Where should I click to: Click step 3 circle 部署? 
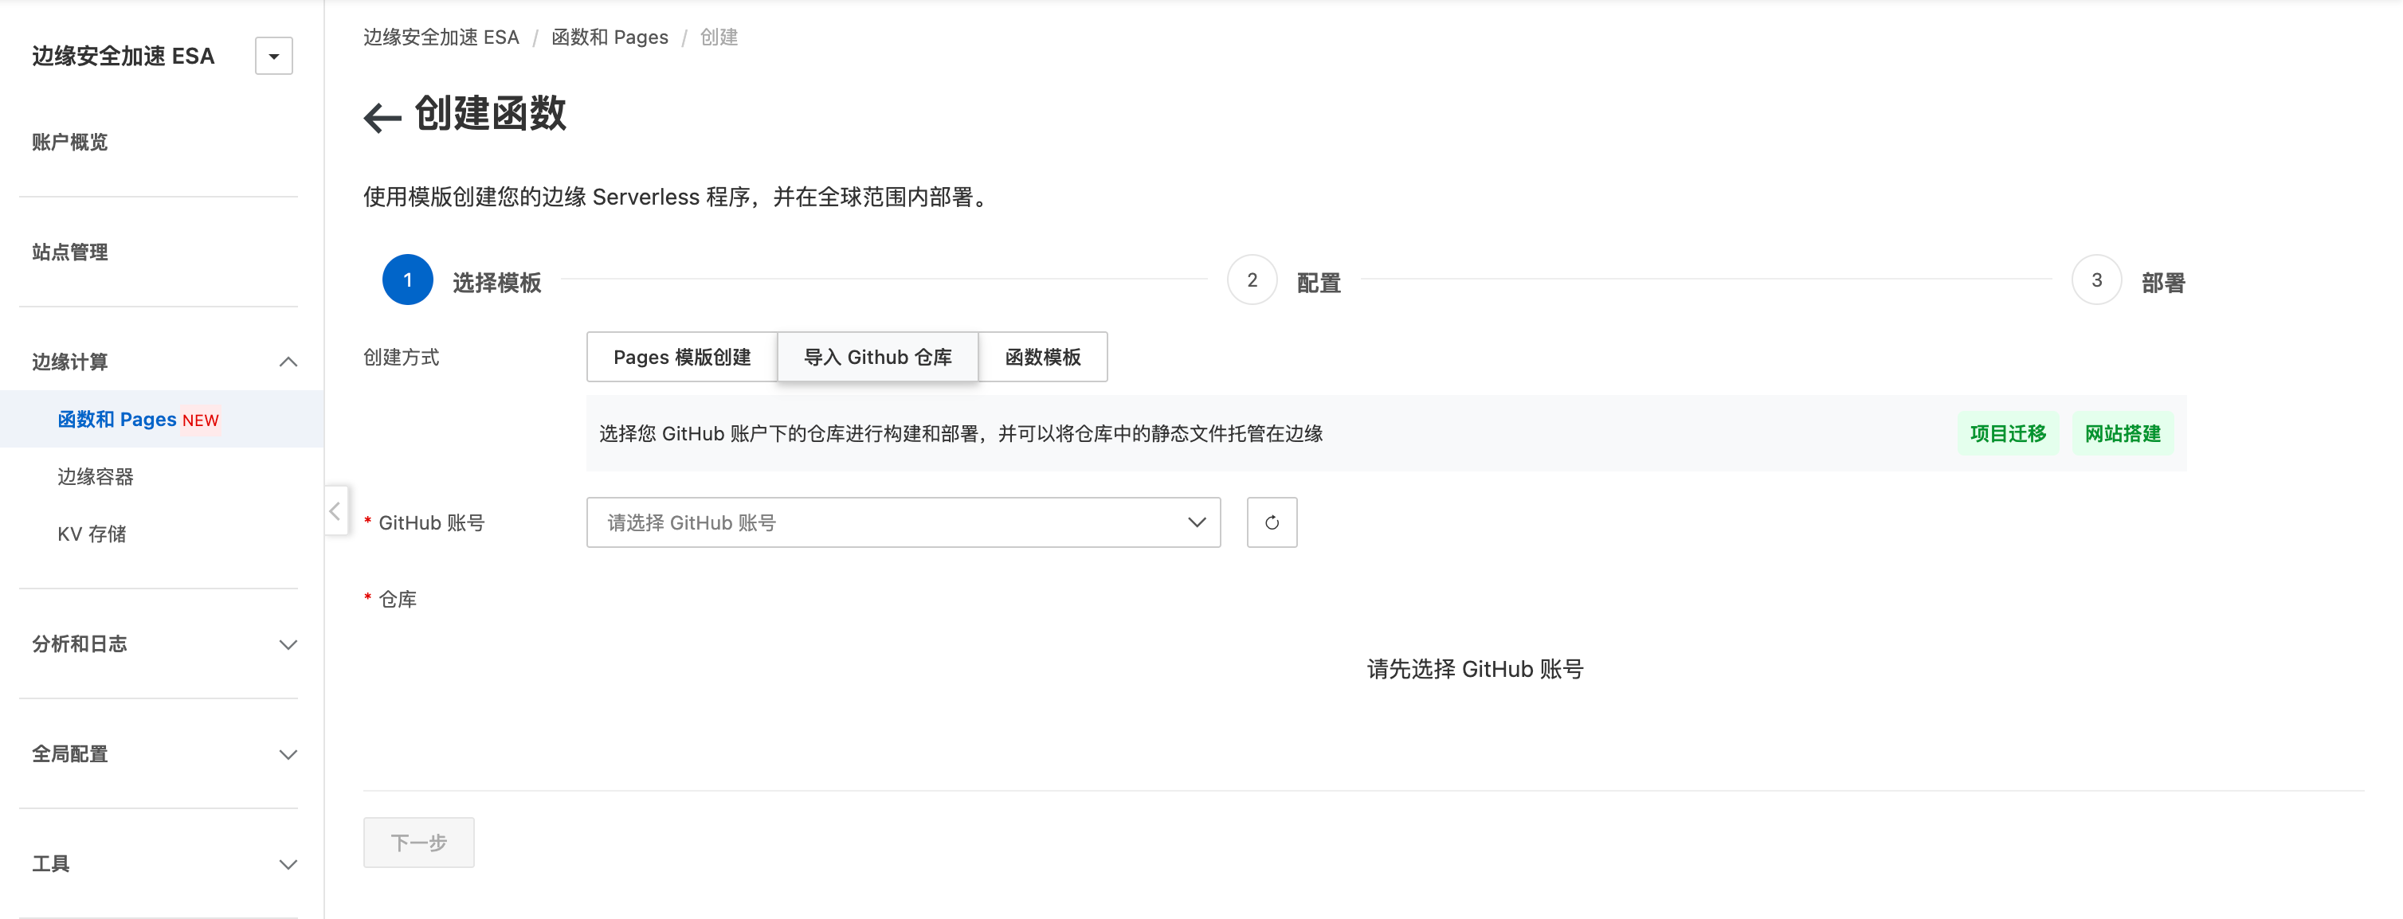point(2096,280)
